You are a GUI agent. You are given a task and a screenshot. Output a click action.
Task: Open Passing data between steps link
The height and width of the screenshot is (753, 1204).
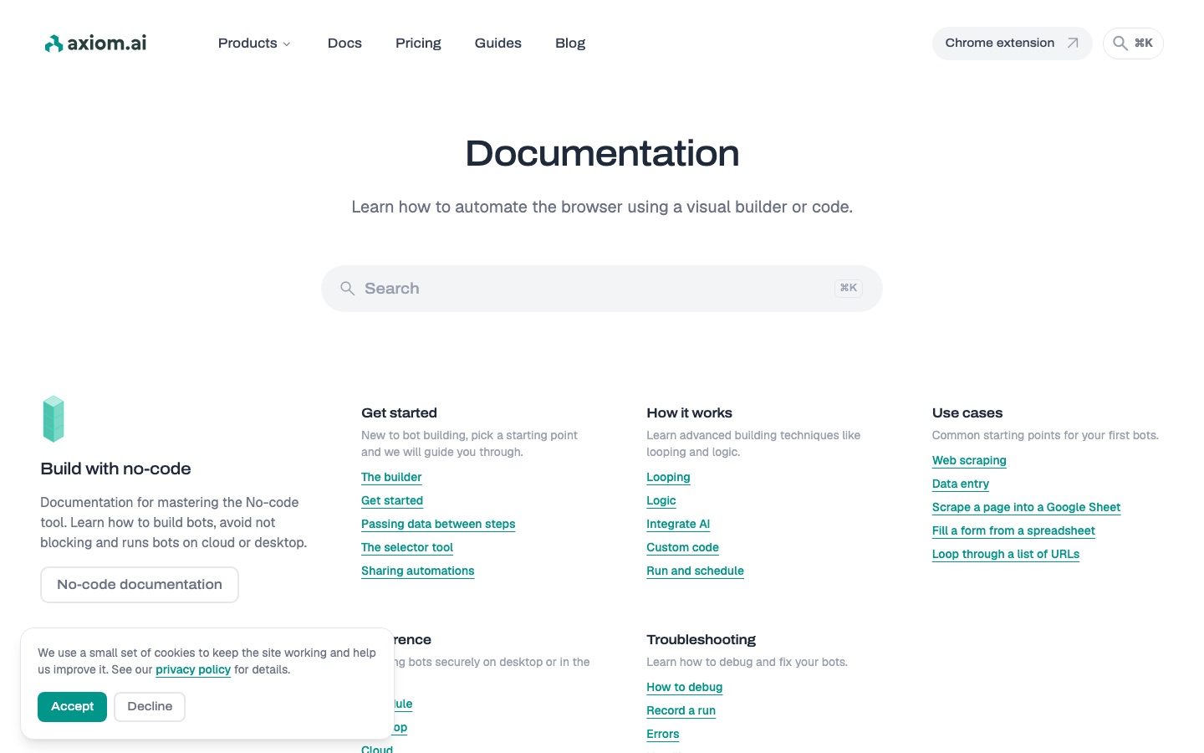(438, 524)
